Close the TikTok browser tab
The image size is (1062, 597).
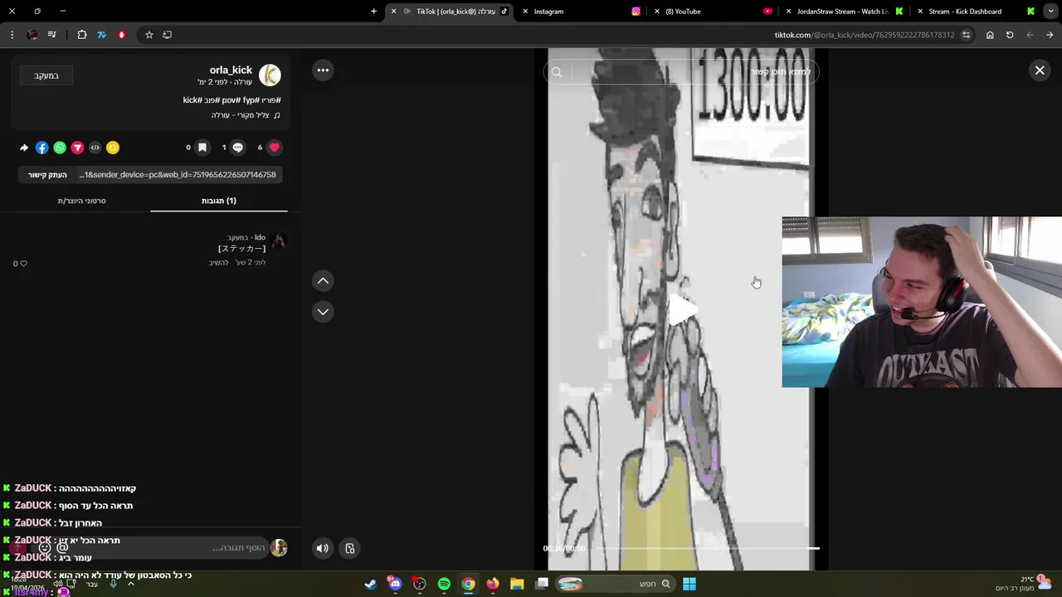pos(393,12)
